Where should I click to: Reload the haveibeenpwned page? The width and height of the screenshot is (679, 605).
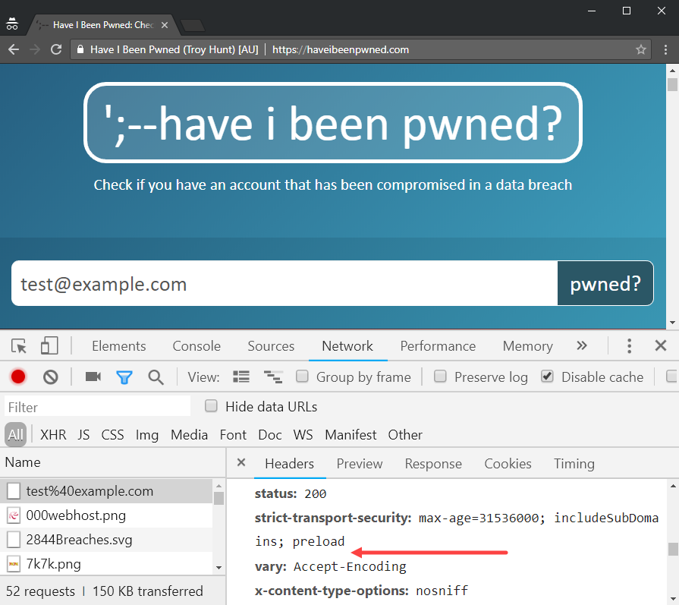56,49
